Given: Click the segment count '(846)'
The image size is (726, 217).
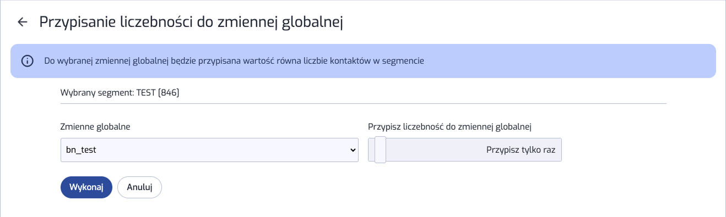Looking at the screenshot, I should [x=169, y=93].
